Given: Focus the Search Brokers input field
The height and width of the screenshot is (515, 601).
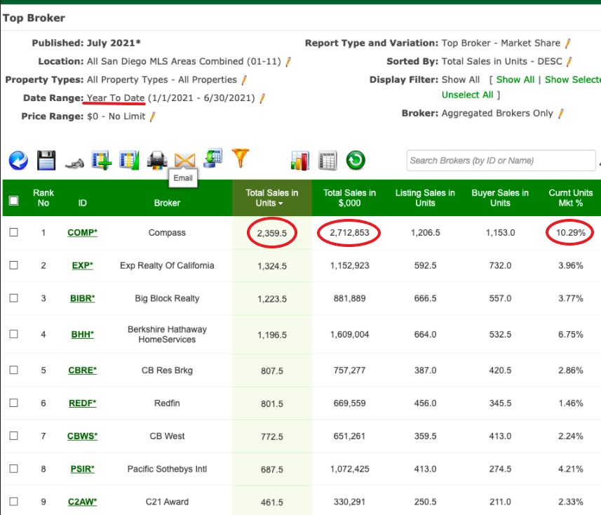Looking at the screenshot, I should coord(501,160).
